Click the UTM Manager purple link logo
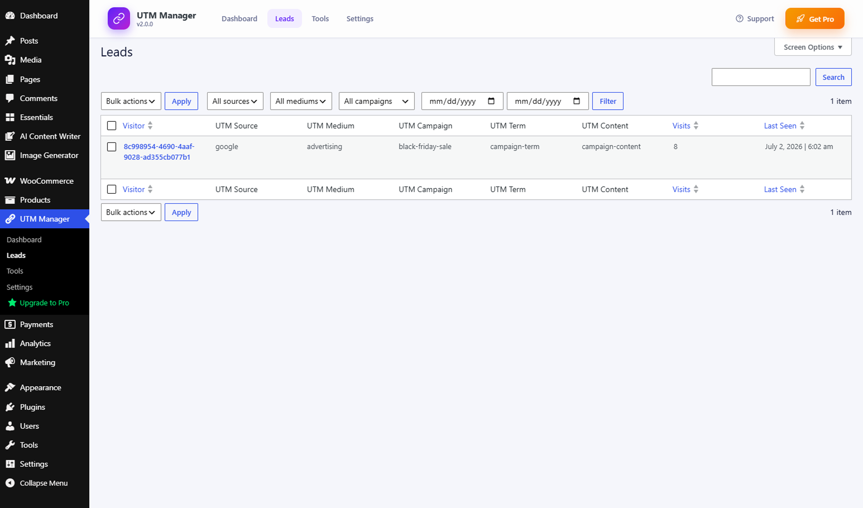Image resolution: width=863 pixels, height=508 pixels. [119, 18]
